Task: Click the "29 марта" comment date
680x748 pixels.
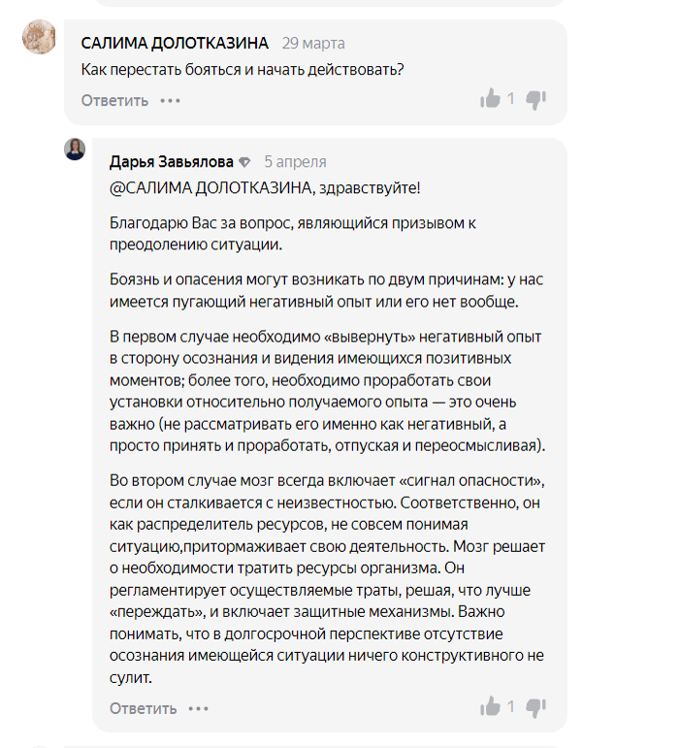Action: (x=313, y=44)
